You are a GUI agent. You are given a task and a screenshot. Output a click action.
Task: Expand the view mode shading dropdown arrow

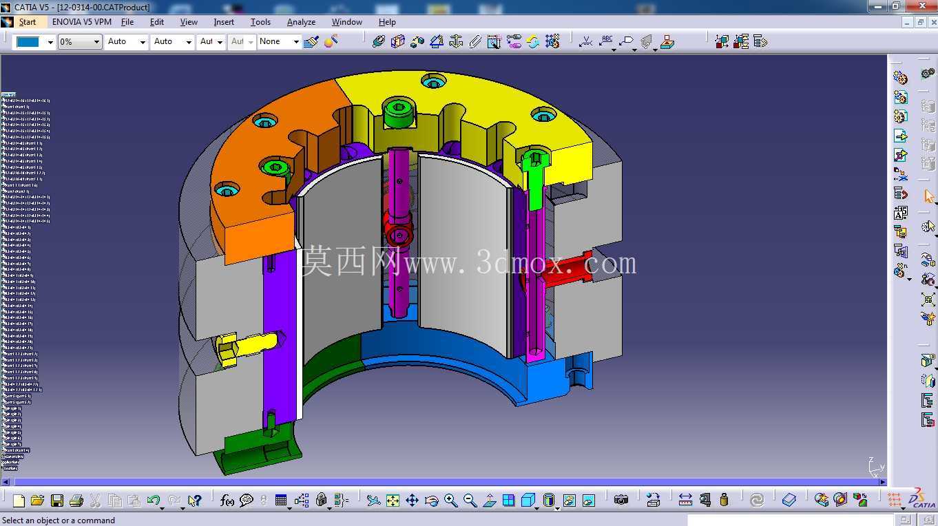tap(557, 508)
